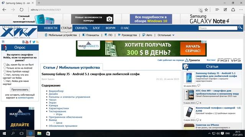Click Статьи breadcrumb link

(x=49, y=68)
